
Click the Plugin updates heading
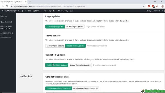pos(53,16)
